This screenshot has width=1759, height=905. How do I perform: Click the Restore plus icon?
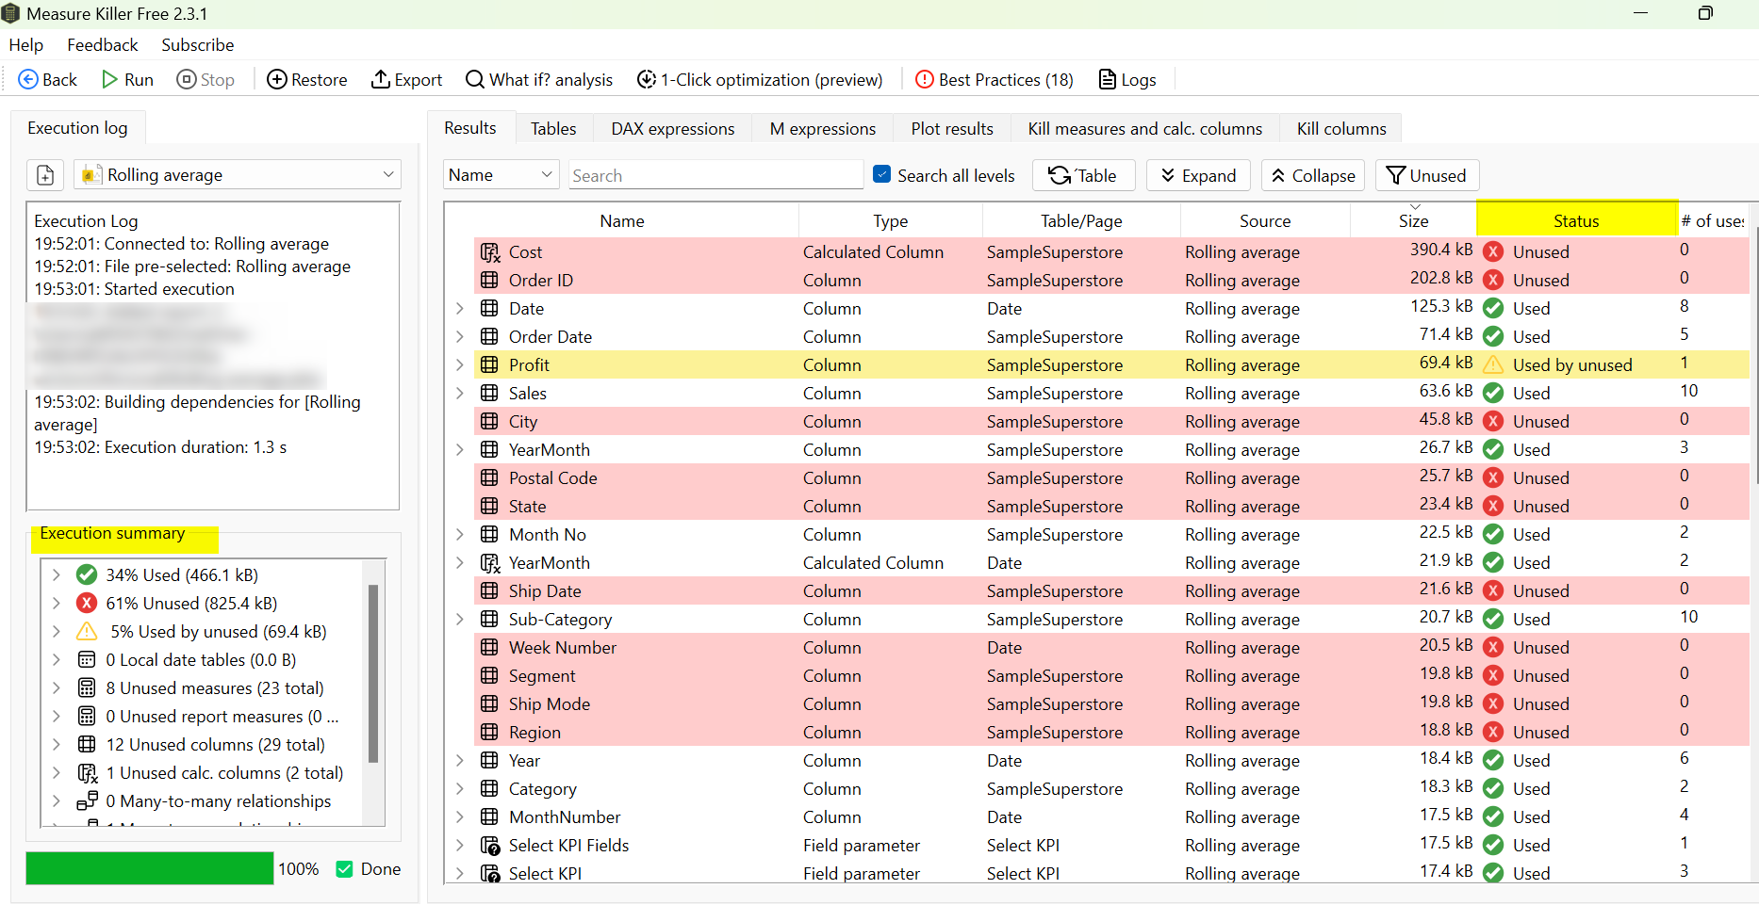coord(277,80)
